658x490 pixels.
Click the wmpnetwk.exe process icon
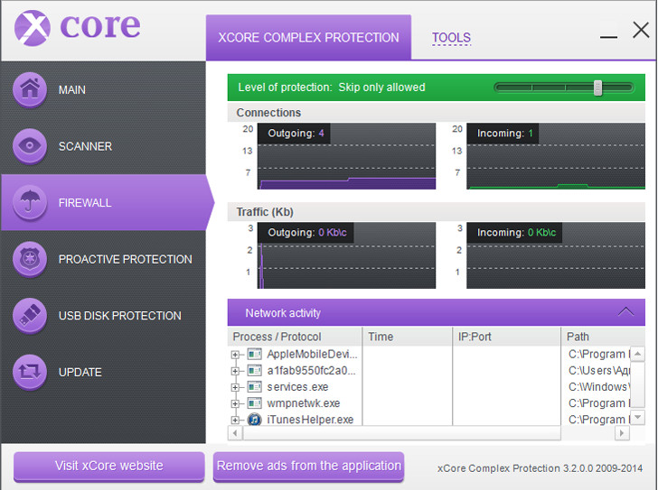point(254,403)
